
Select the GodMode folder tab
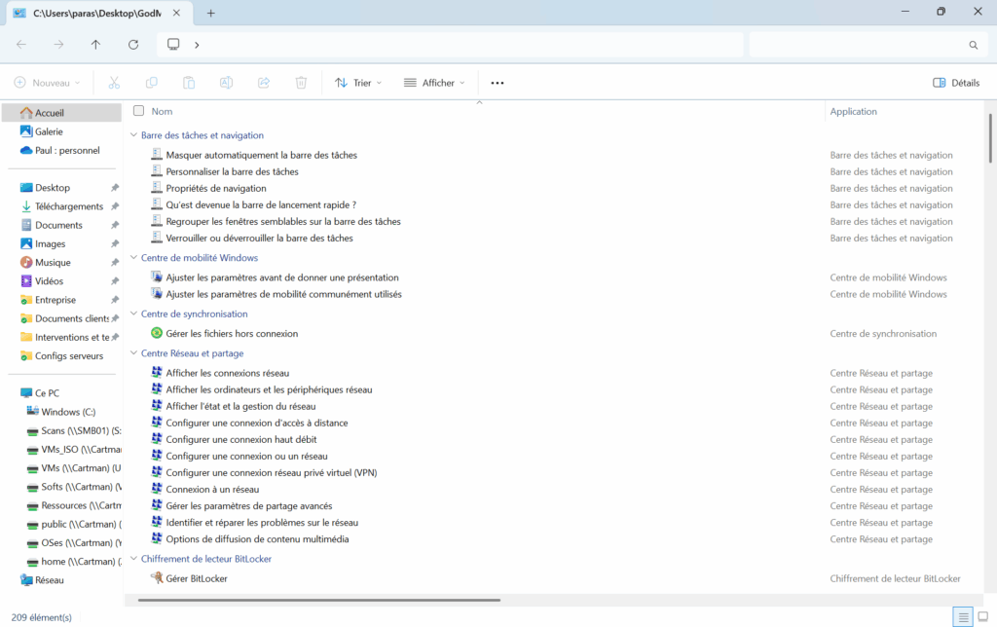pyautogui.click(x=96, y=13)
